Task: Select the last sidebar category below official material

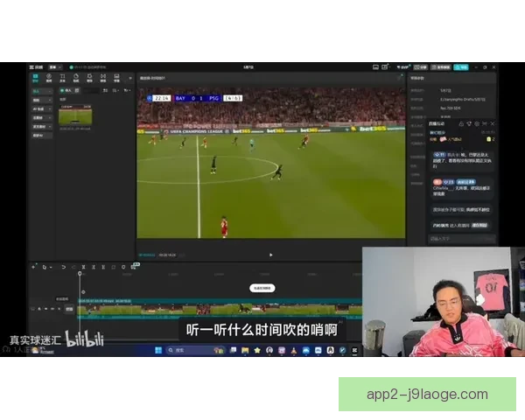Action: pos(42,136)
